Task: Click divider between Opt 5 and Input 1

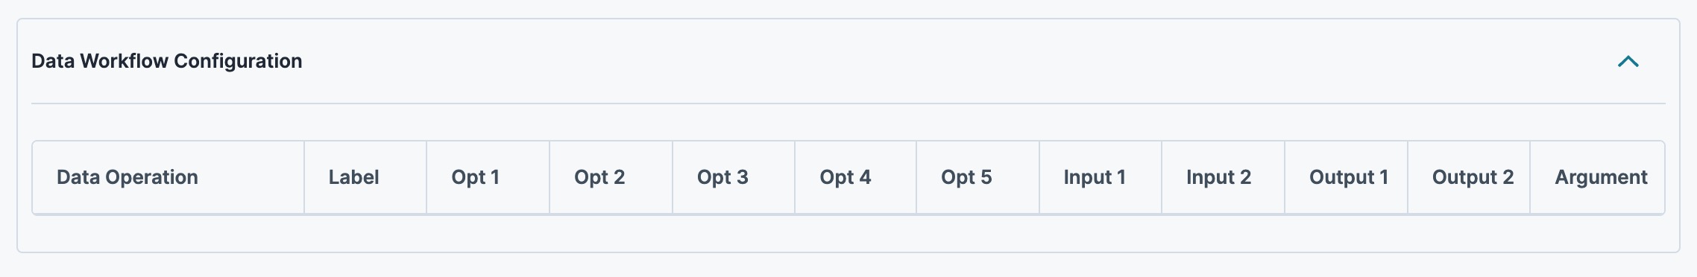Action: point(1039,177)
